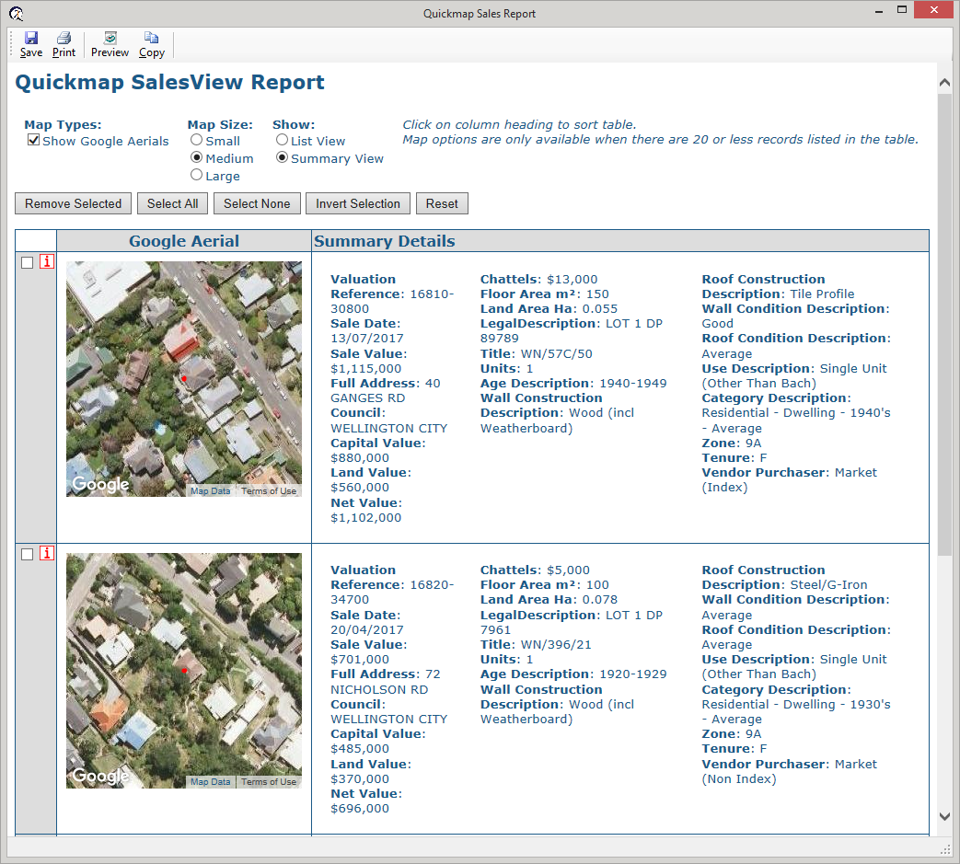Uncheck Show Google Aerials checkbox
Screen dimensions: 960x864
tap(34, 141)
